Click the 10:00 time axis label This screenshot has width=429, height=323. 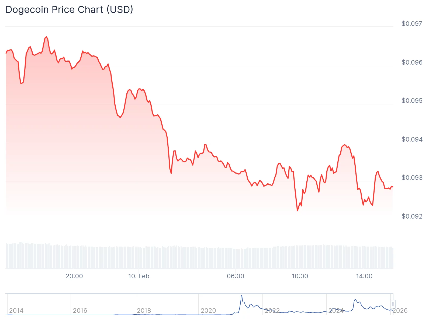point(300,276)
